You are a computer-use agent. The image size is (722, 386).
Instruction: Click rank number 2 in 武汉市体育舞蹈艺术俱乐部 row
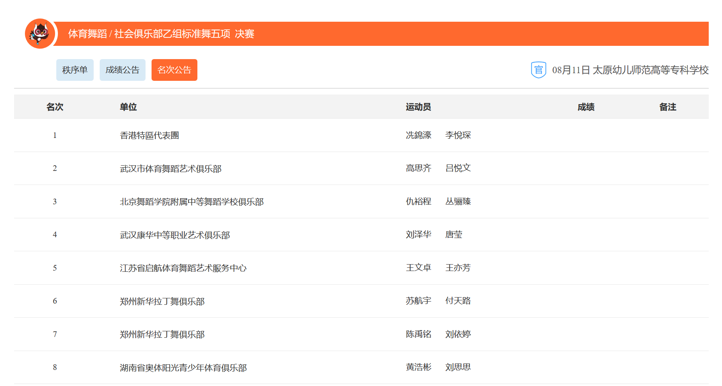click(55, 168)
